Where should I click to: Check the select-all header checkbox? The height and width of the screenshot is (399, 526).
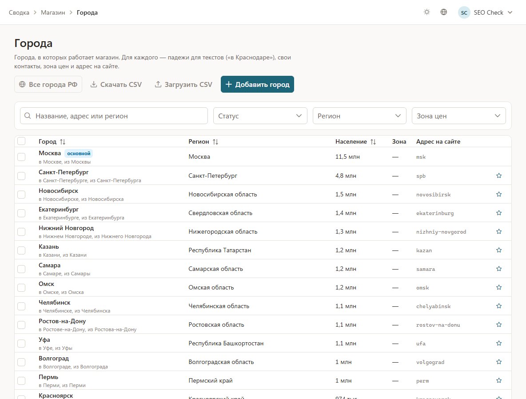point(21,141)
